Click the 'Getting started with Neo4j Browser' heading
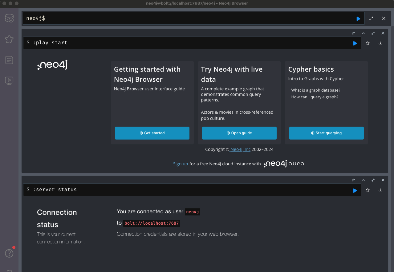Image resolution: width=394 pixels, height=272 pixels. (x=147, y=74)
